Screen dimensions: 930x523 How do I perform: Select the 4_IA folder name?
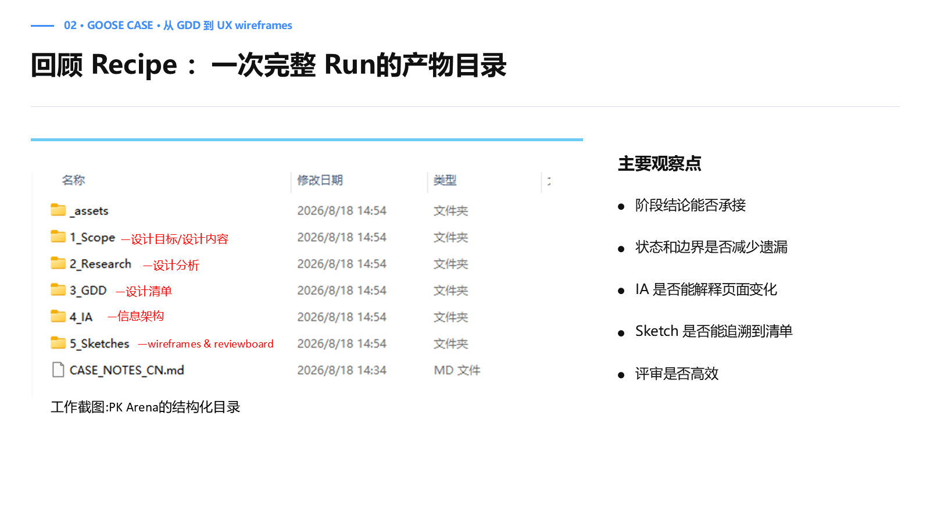[x=81, y=317]
